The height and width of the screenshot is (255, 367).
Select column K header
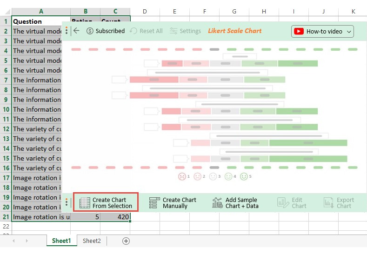[x=353, y=12]
